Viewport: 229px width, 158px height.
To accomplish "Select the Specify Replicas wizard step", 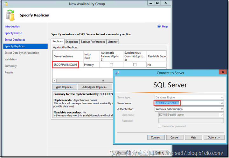I will point(25,46).
